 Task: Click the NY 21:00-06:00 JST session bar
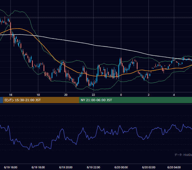click(136, 100)
